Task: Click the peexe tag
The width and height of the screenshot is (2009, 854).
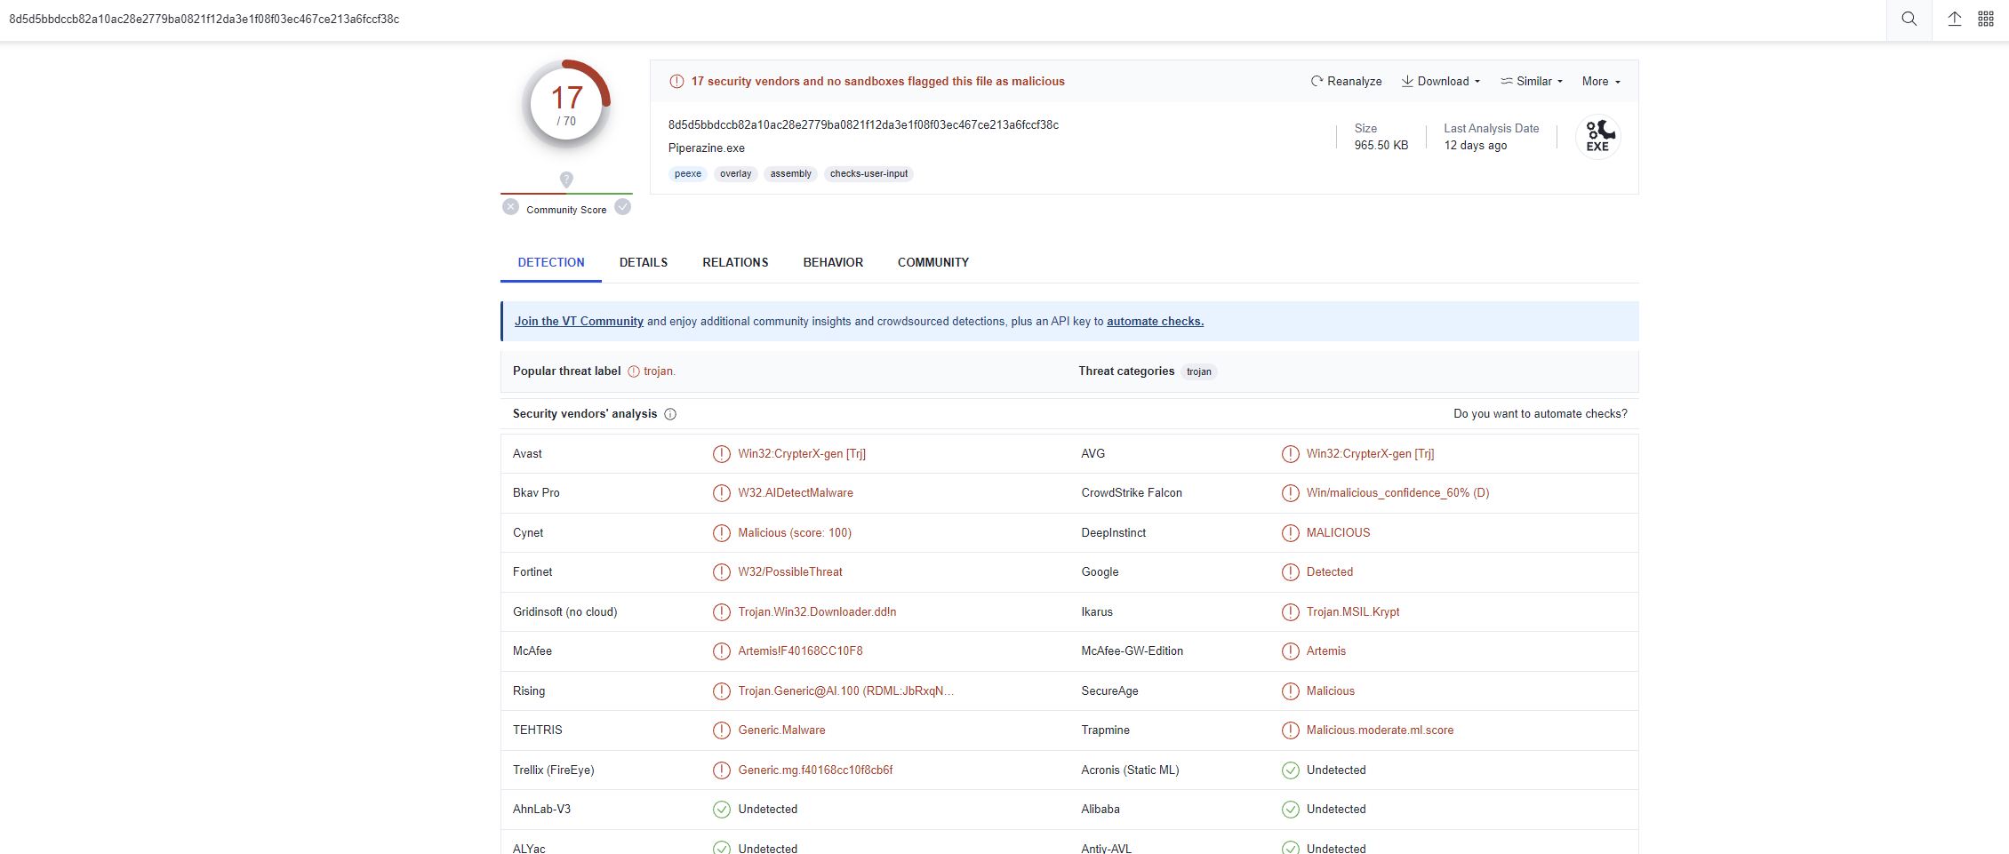Action: pyautogui.click(x=688, y=174)
